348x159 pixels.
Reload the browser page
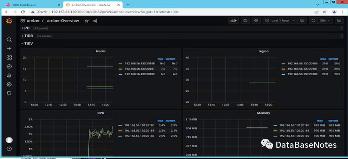pos(23,12)
